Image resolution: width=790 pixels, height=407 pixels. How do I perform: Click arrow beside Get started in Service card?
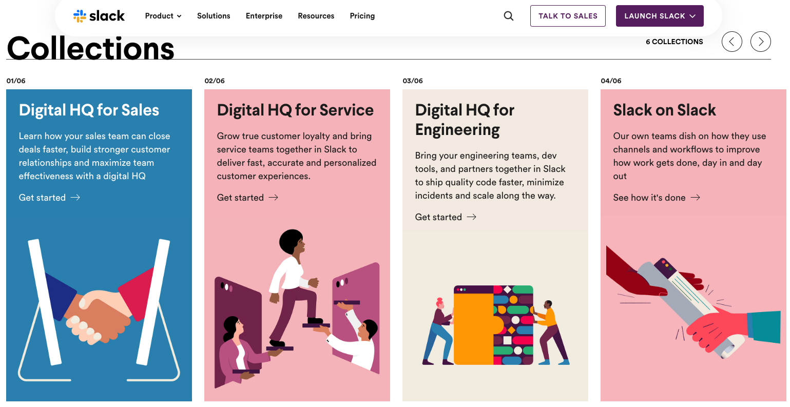274,198
